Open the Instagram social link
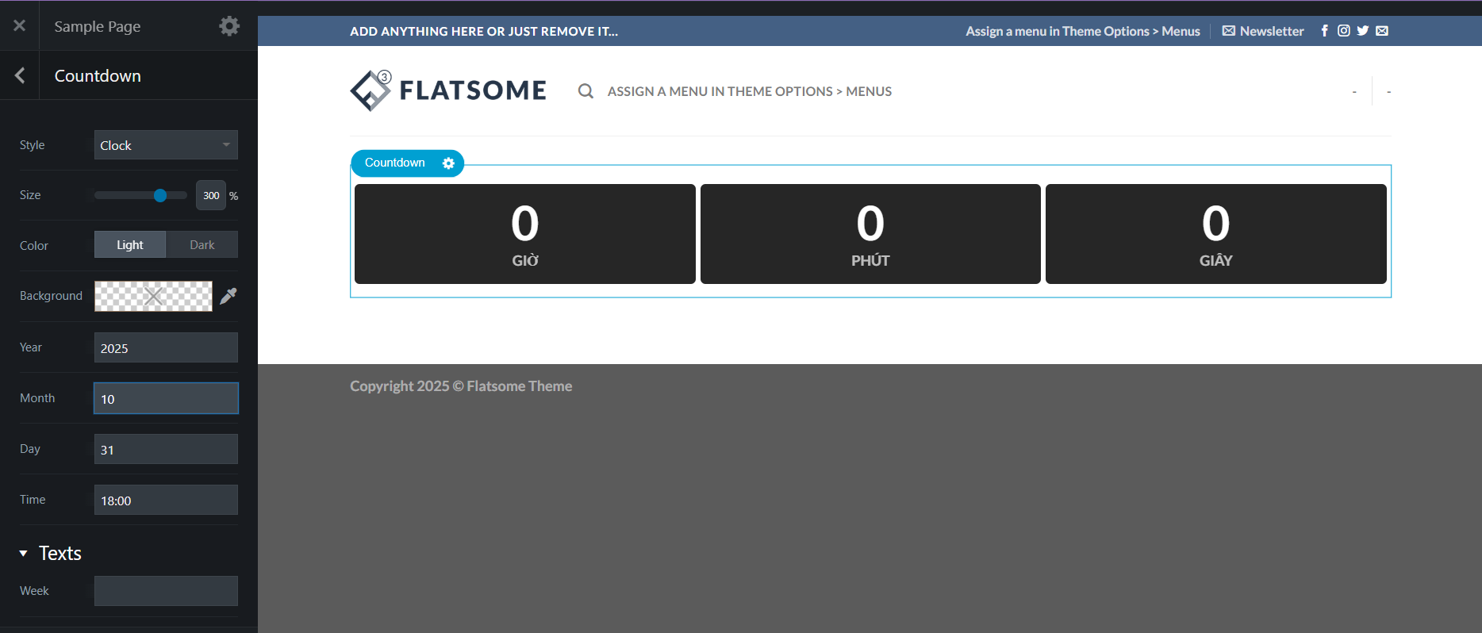This screenshot has width=1482, height=633. (1343, 31)
